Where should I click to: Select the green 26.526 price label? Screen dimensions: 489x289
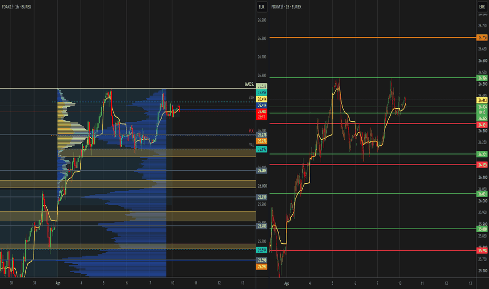click(482, 78)
